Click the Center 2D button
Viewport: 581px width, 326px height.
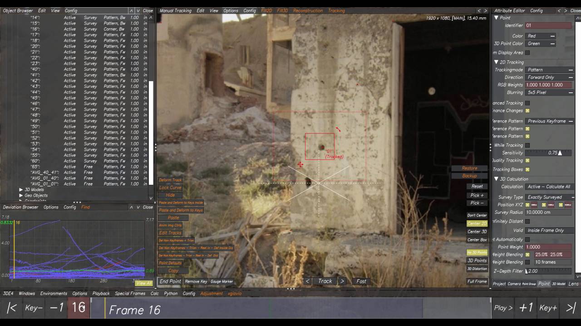pos(477,223)
